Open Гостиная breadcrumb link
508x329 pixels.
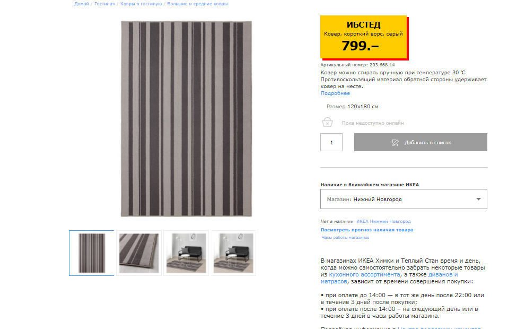click(104, 4)
